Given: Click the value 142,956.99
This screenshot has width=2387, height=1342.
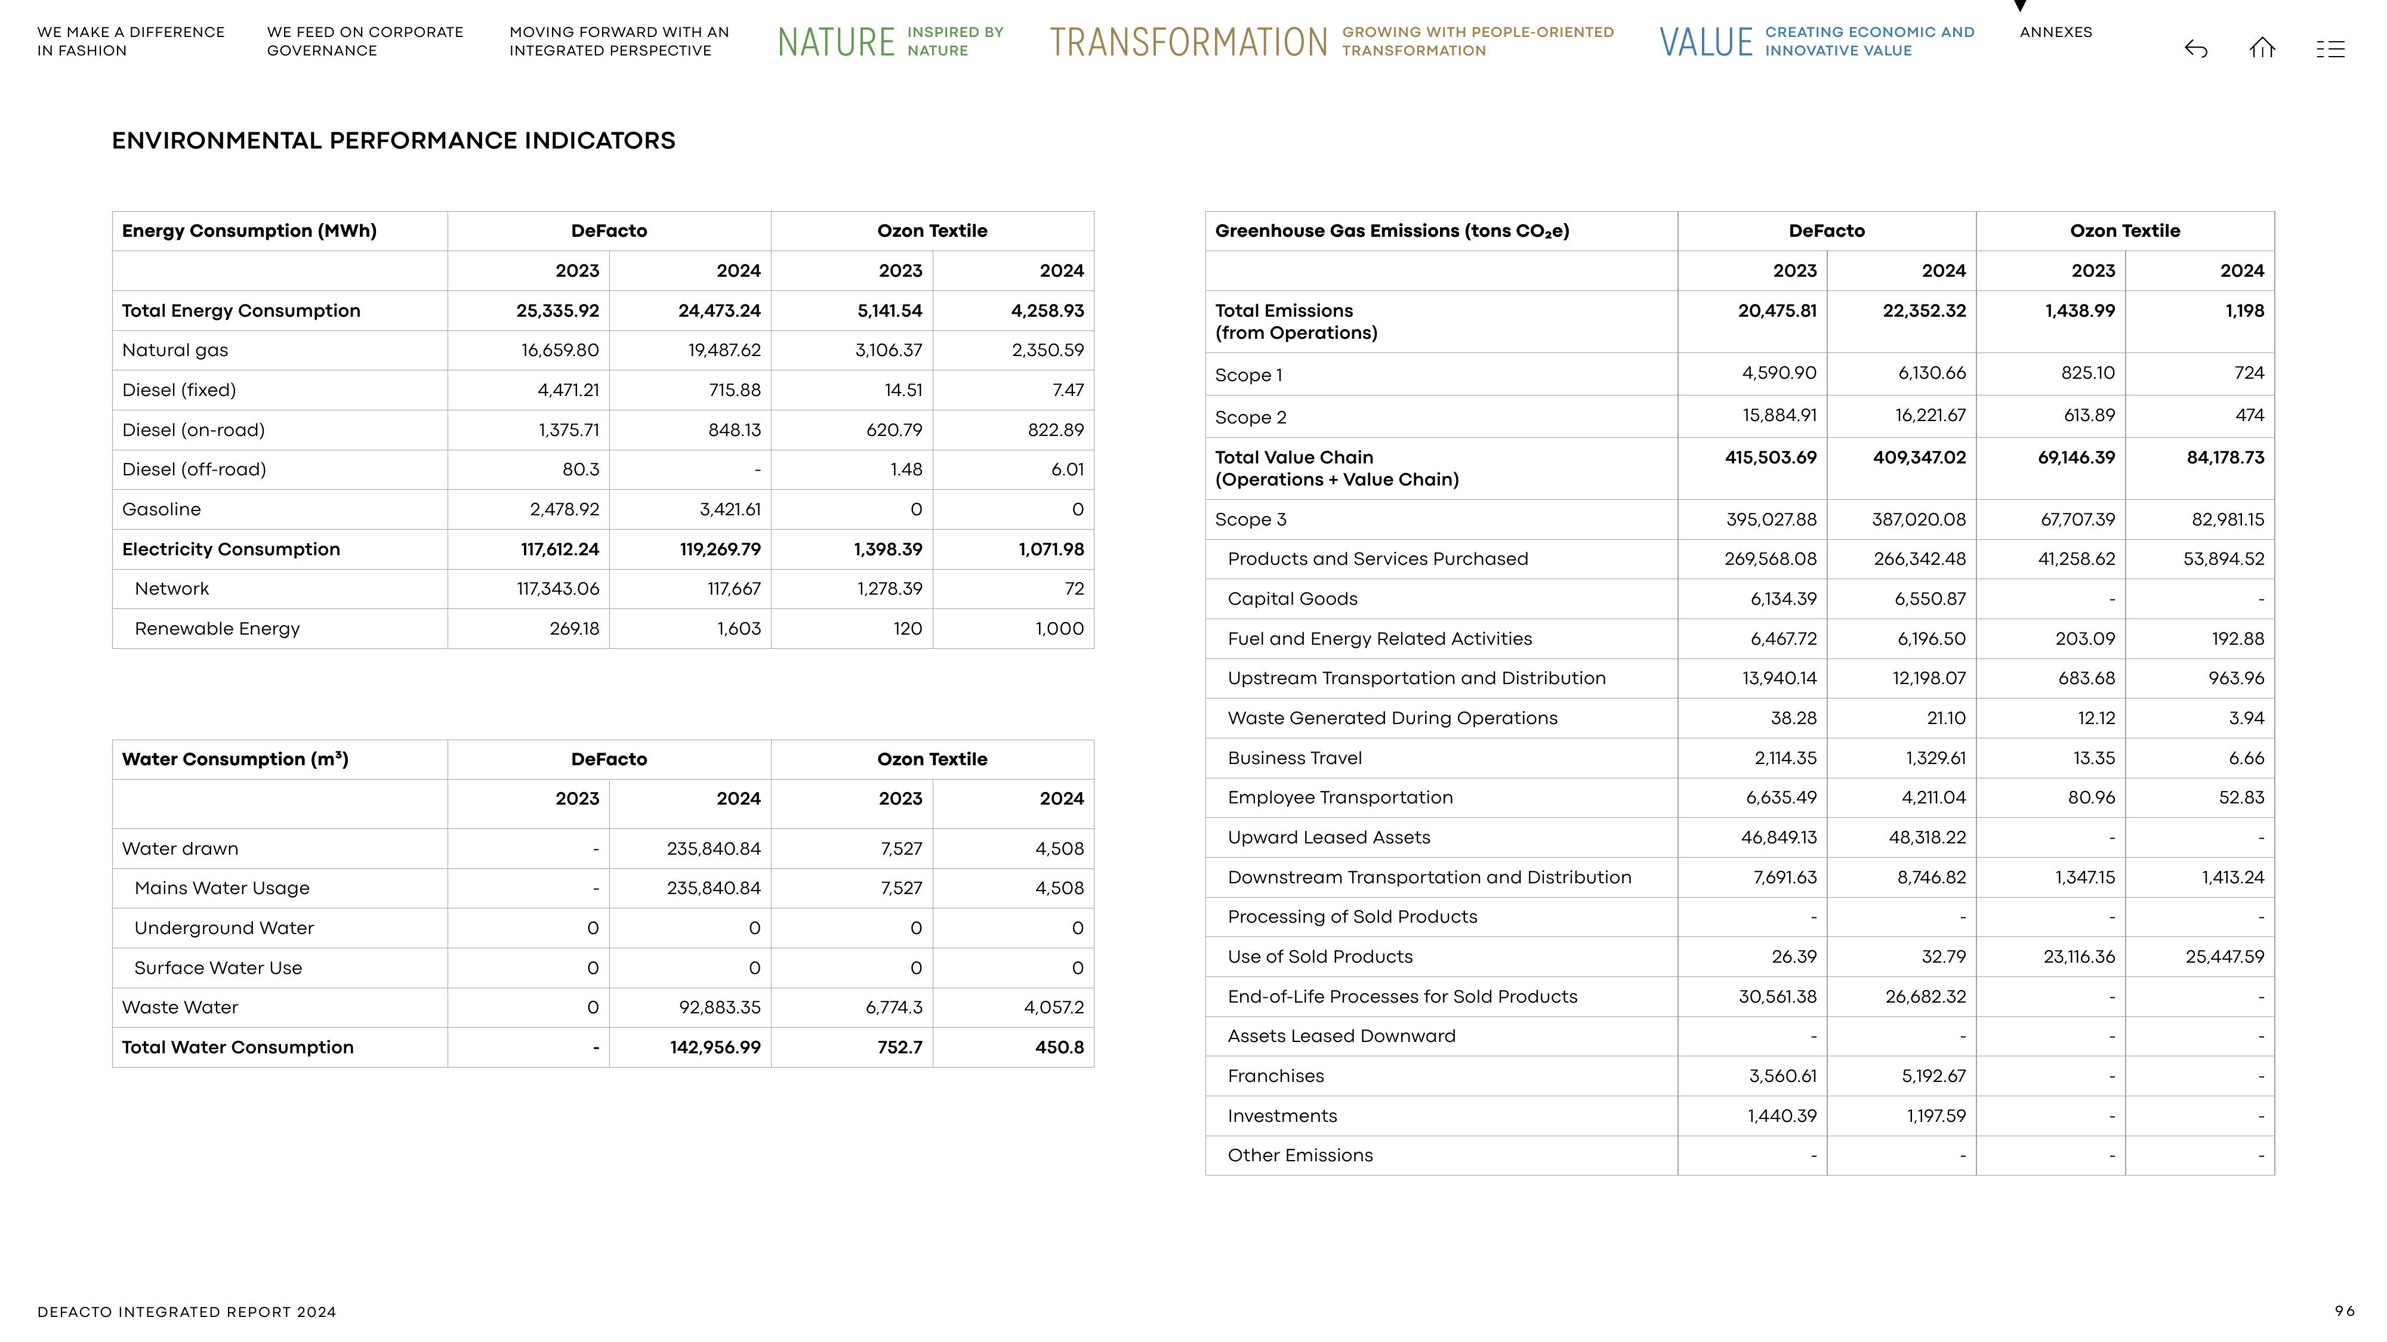Looking at the screenshot, I should 716,1047.
